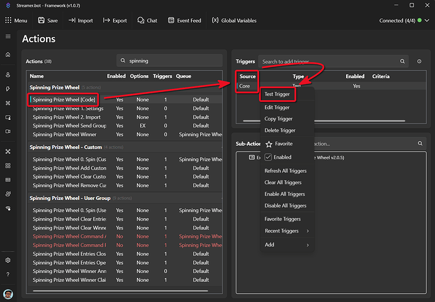Expand the Add submenu
Screen dimensions: 435x302
(287, 245)
